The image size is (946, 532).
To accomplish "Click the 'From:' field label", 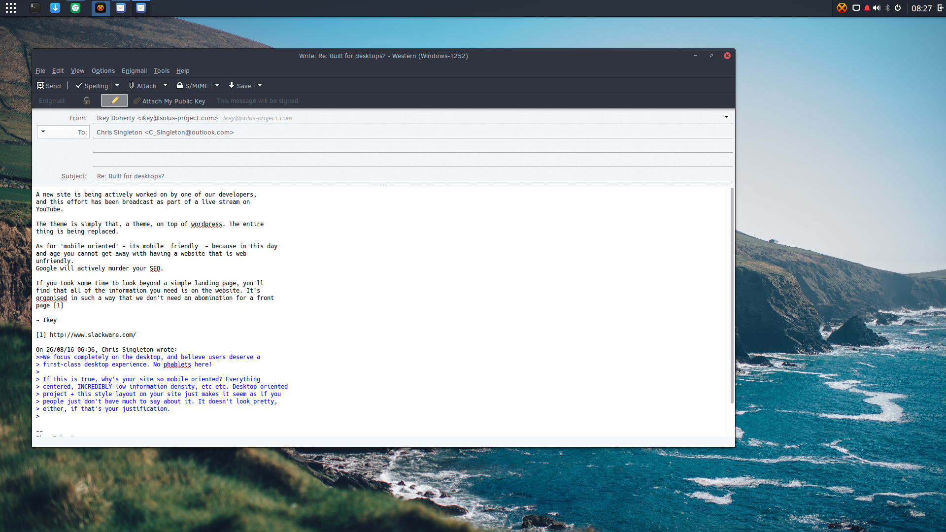I will pyautogui.click(x=78, y=118).
